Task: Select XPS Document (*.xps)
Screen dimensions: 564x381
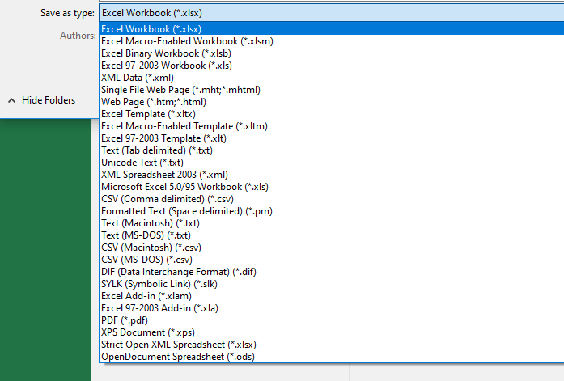Action: click(x=331, y=332)
